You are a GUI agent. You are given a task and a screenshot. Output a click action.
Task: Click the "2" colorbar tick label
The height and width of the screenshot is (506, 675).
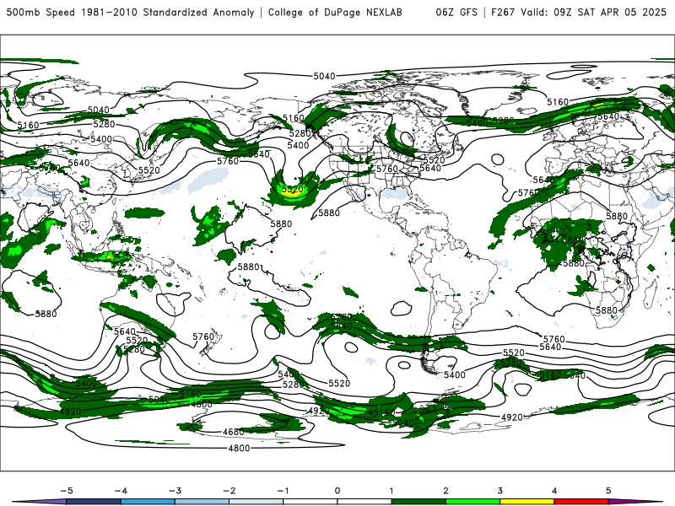coord(446,491)
